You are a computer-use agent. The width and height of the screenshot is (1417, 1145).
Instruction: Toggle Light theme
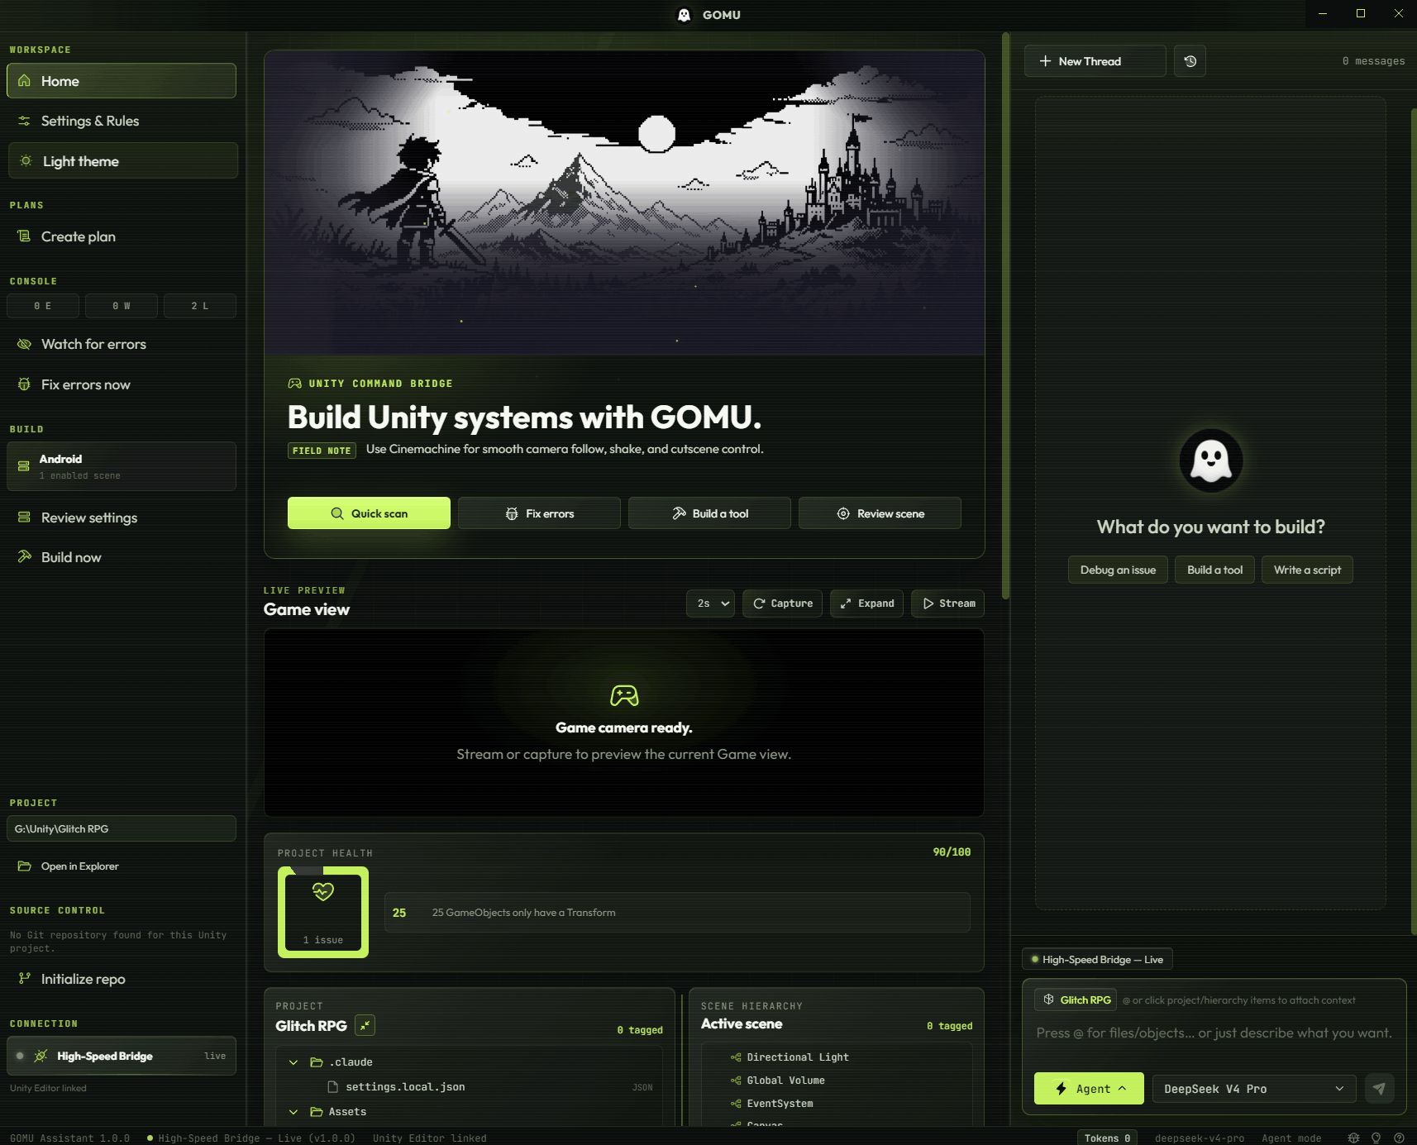123,161
